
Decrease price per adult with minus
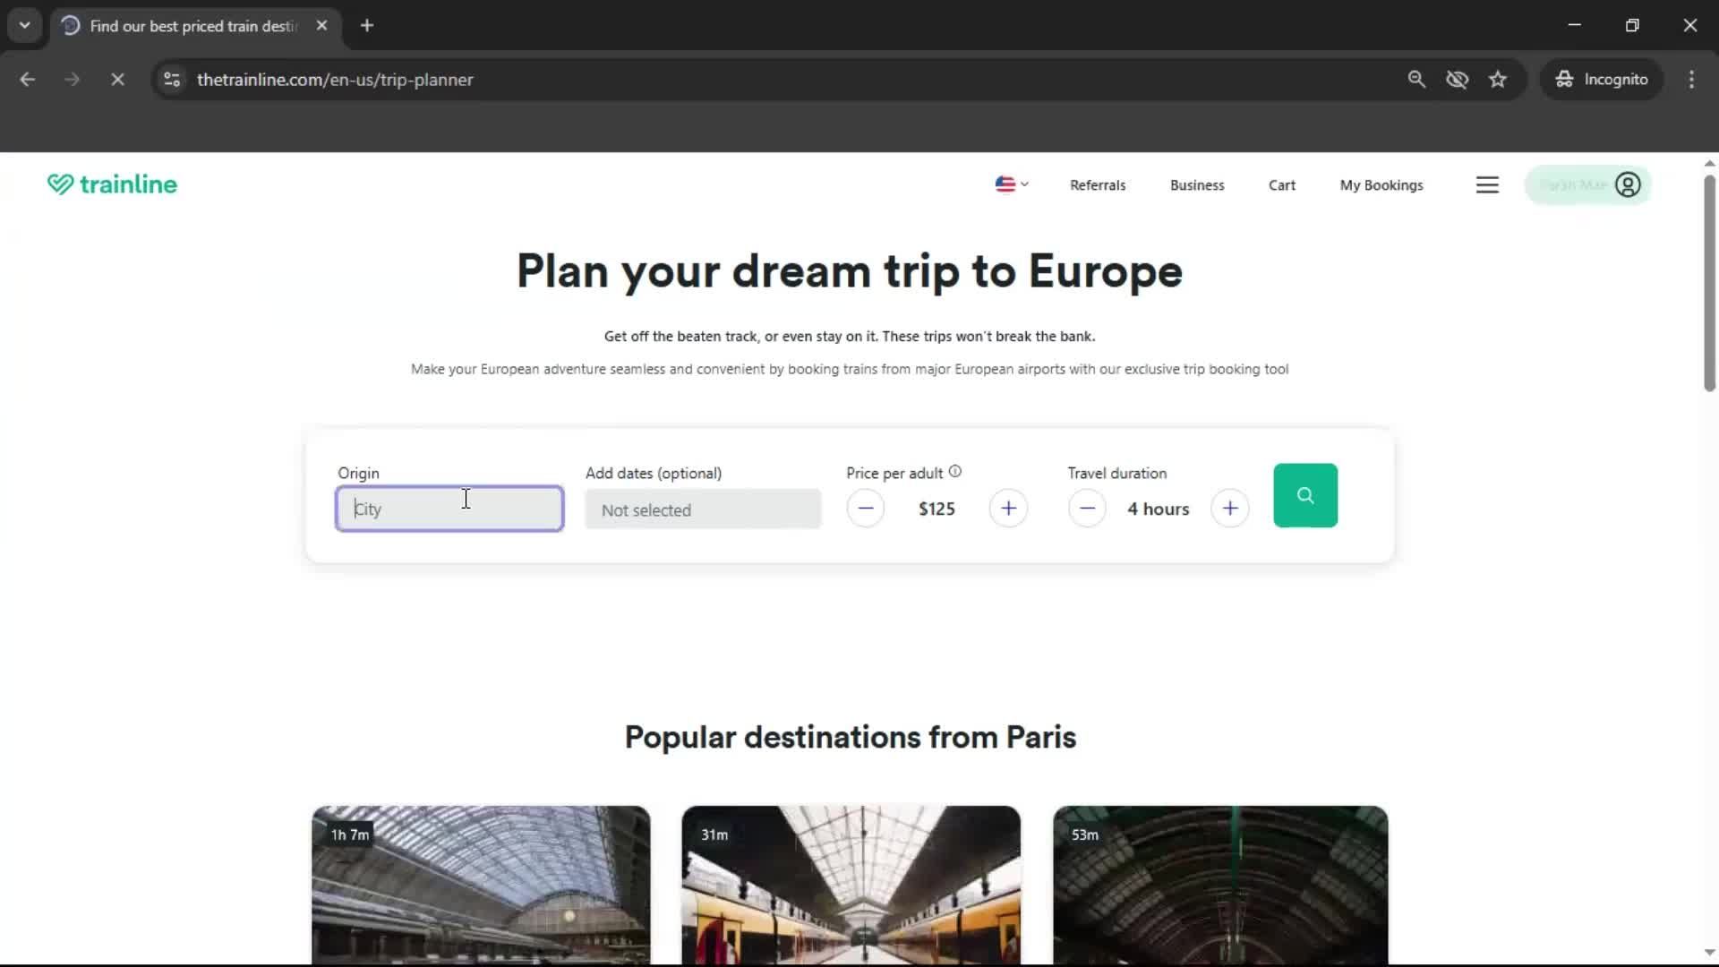pyautogui.click(x=865, y=509)
